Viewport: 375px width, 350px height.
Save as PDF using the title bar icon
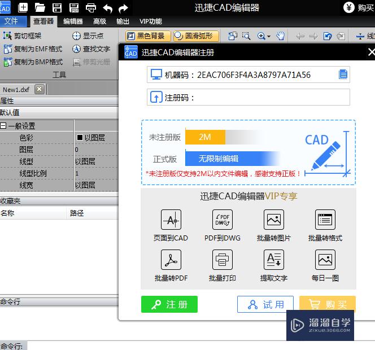pos(74,8)
